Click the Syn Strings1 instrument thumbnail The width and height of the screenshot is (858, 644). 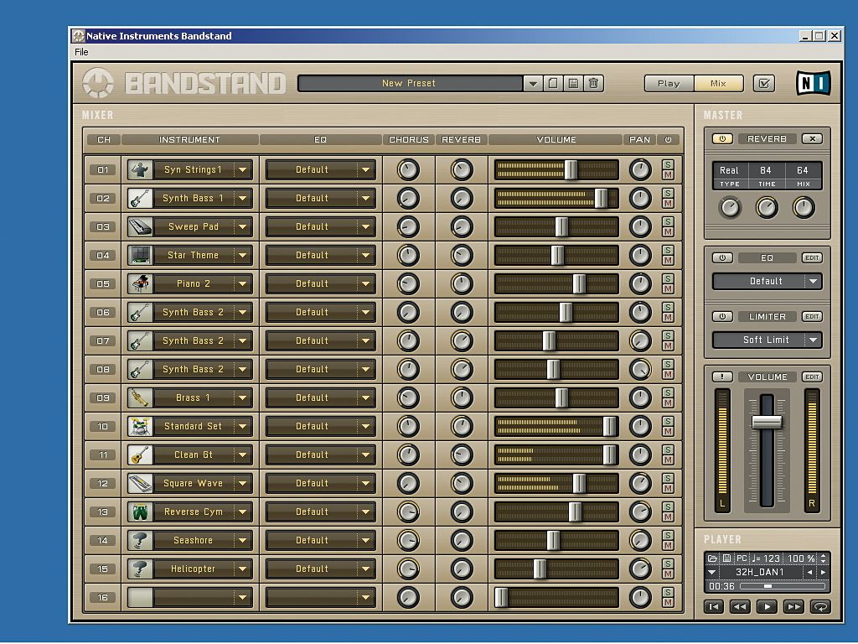140,169
